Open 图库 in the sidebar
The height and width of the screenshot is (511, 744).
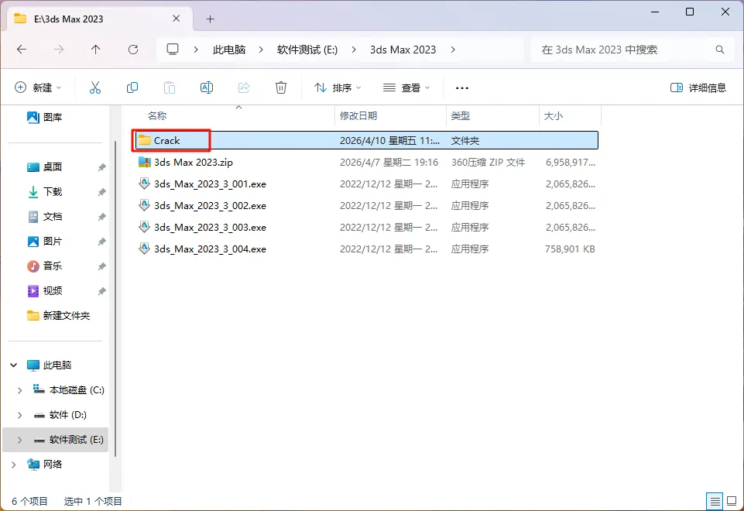[x=45, y=117]
